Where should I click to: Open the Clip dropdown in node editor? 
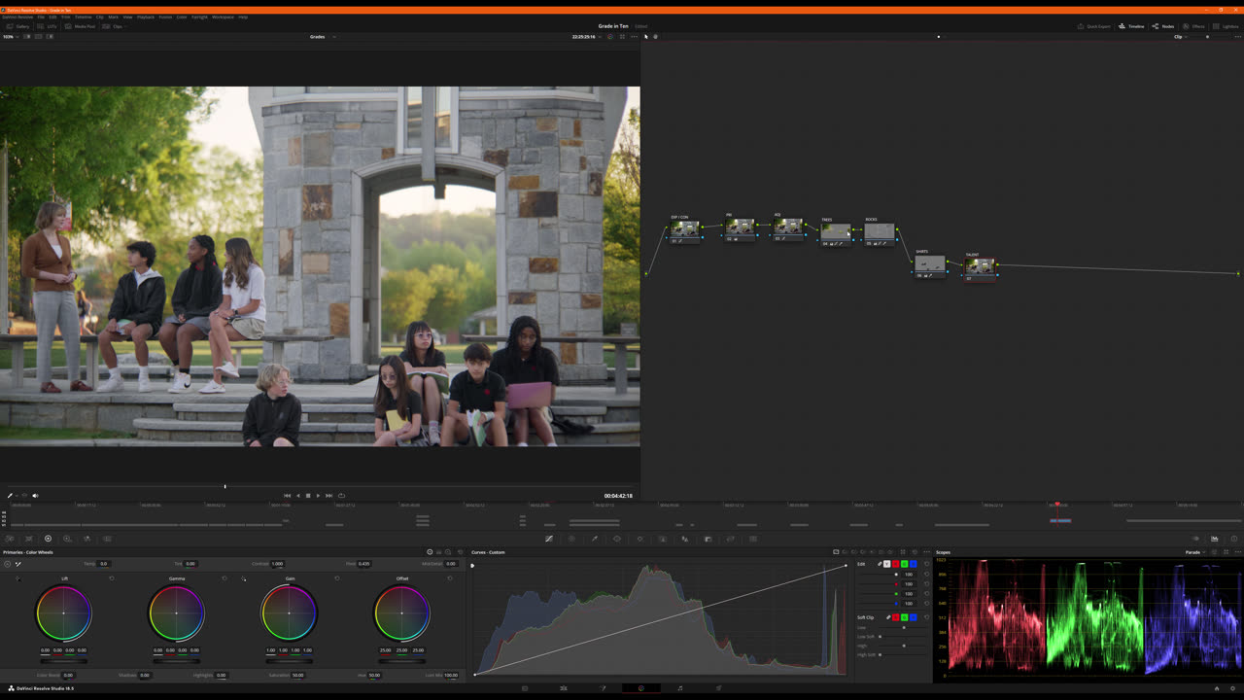pyautogui.click(x=1181, y=36)
